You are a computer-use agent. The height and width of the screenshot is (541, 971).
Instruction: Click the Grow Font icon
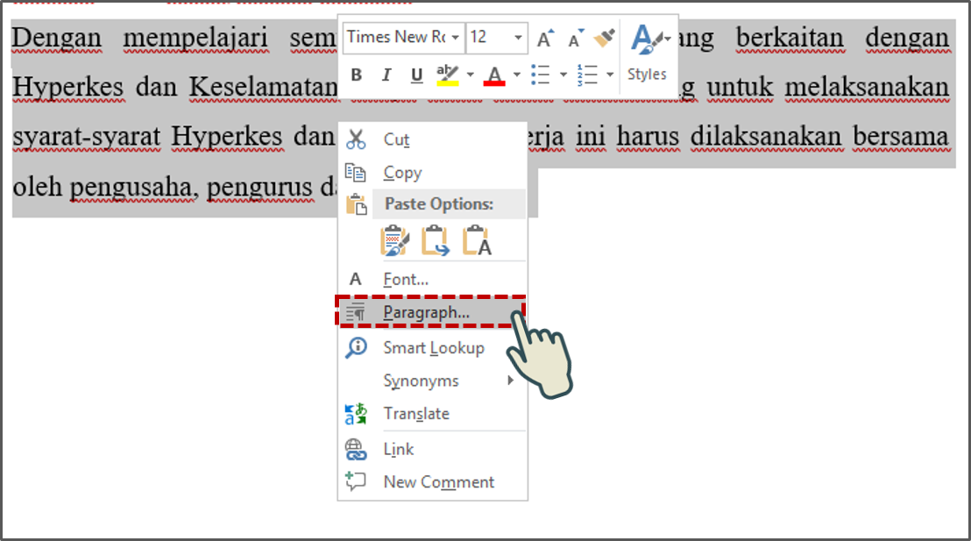click(x=544, y=38)
